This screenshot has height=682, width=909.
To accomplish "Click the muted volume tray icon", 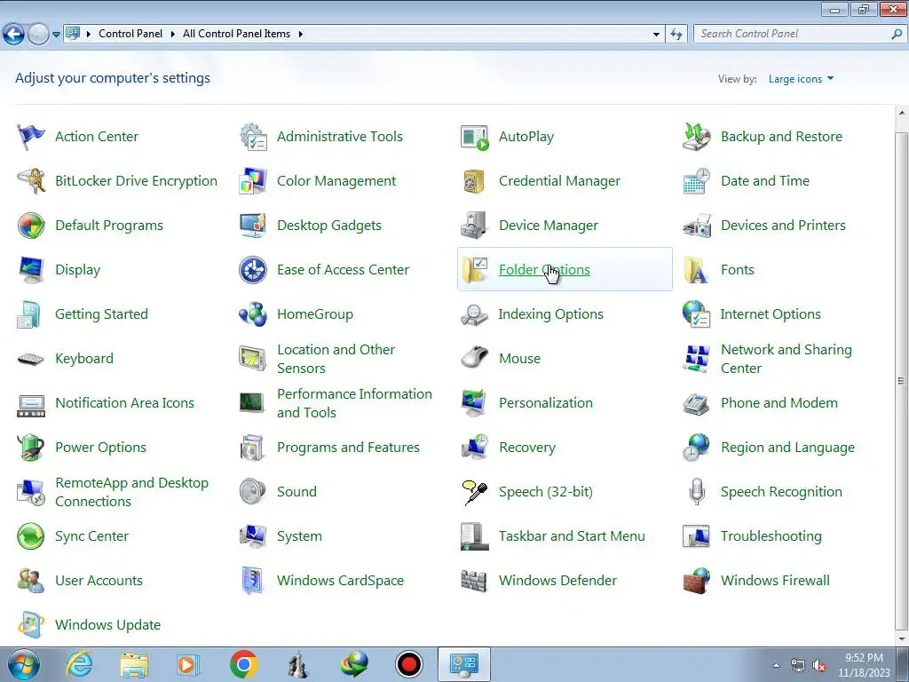I will tap(819, 666).
